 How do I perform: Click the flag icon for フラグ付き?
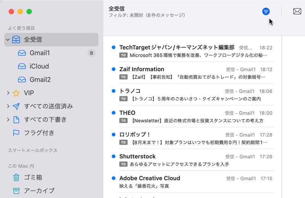[x=16, y=133]
